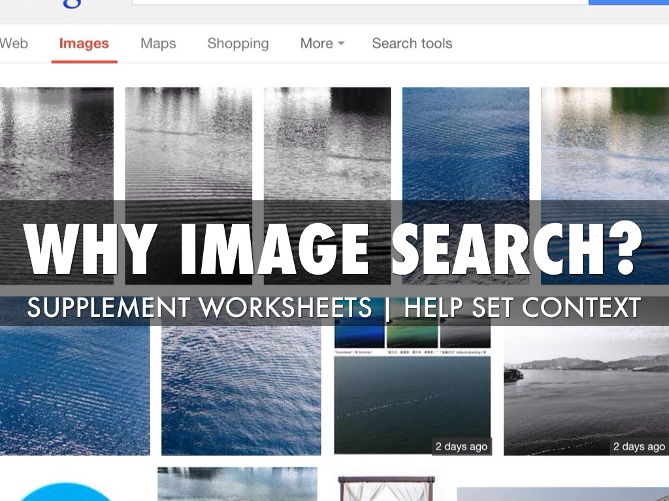
Task: Open the grayscale harbor with mountains thumbnail
Action: (586, 391)
